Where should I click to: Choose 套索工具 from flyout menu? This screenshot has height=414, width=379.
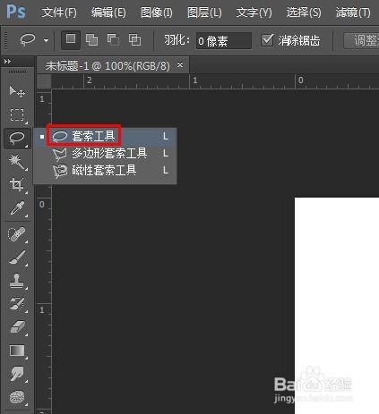pyautogui.click(x=105, y=136)
